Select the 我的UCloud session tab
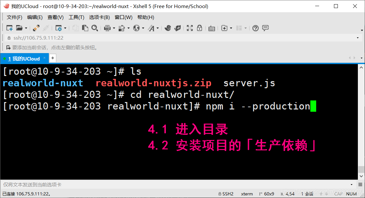Viewport: 365px width, 198px height. 24,59
